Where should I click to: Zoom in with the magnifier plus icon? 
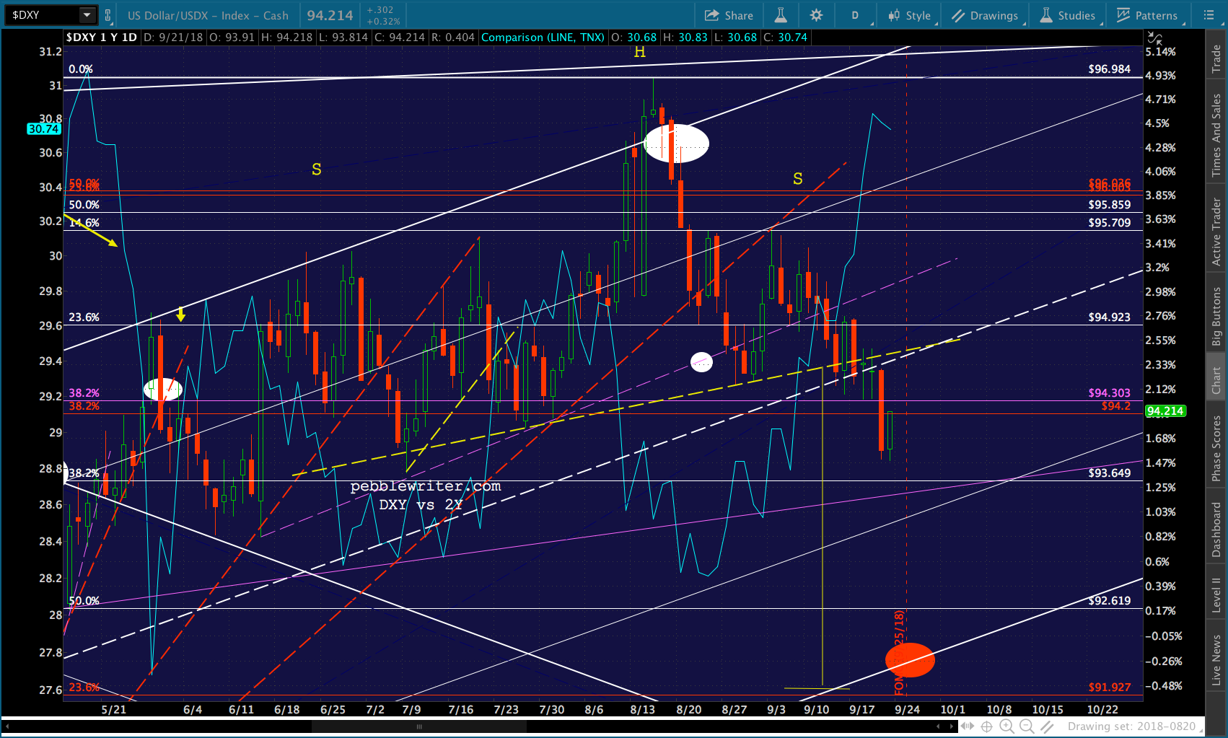pos(1006,726)
